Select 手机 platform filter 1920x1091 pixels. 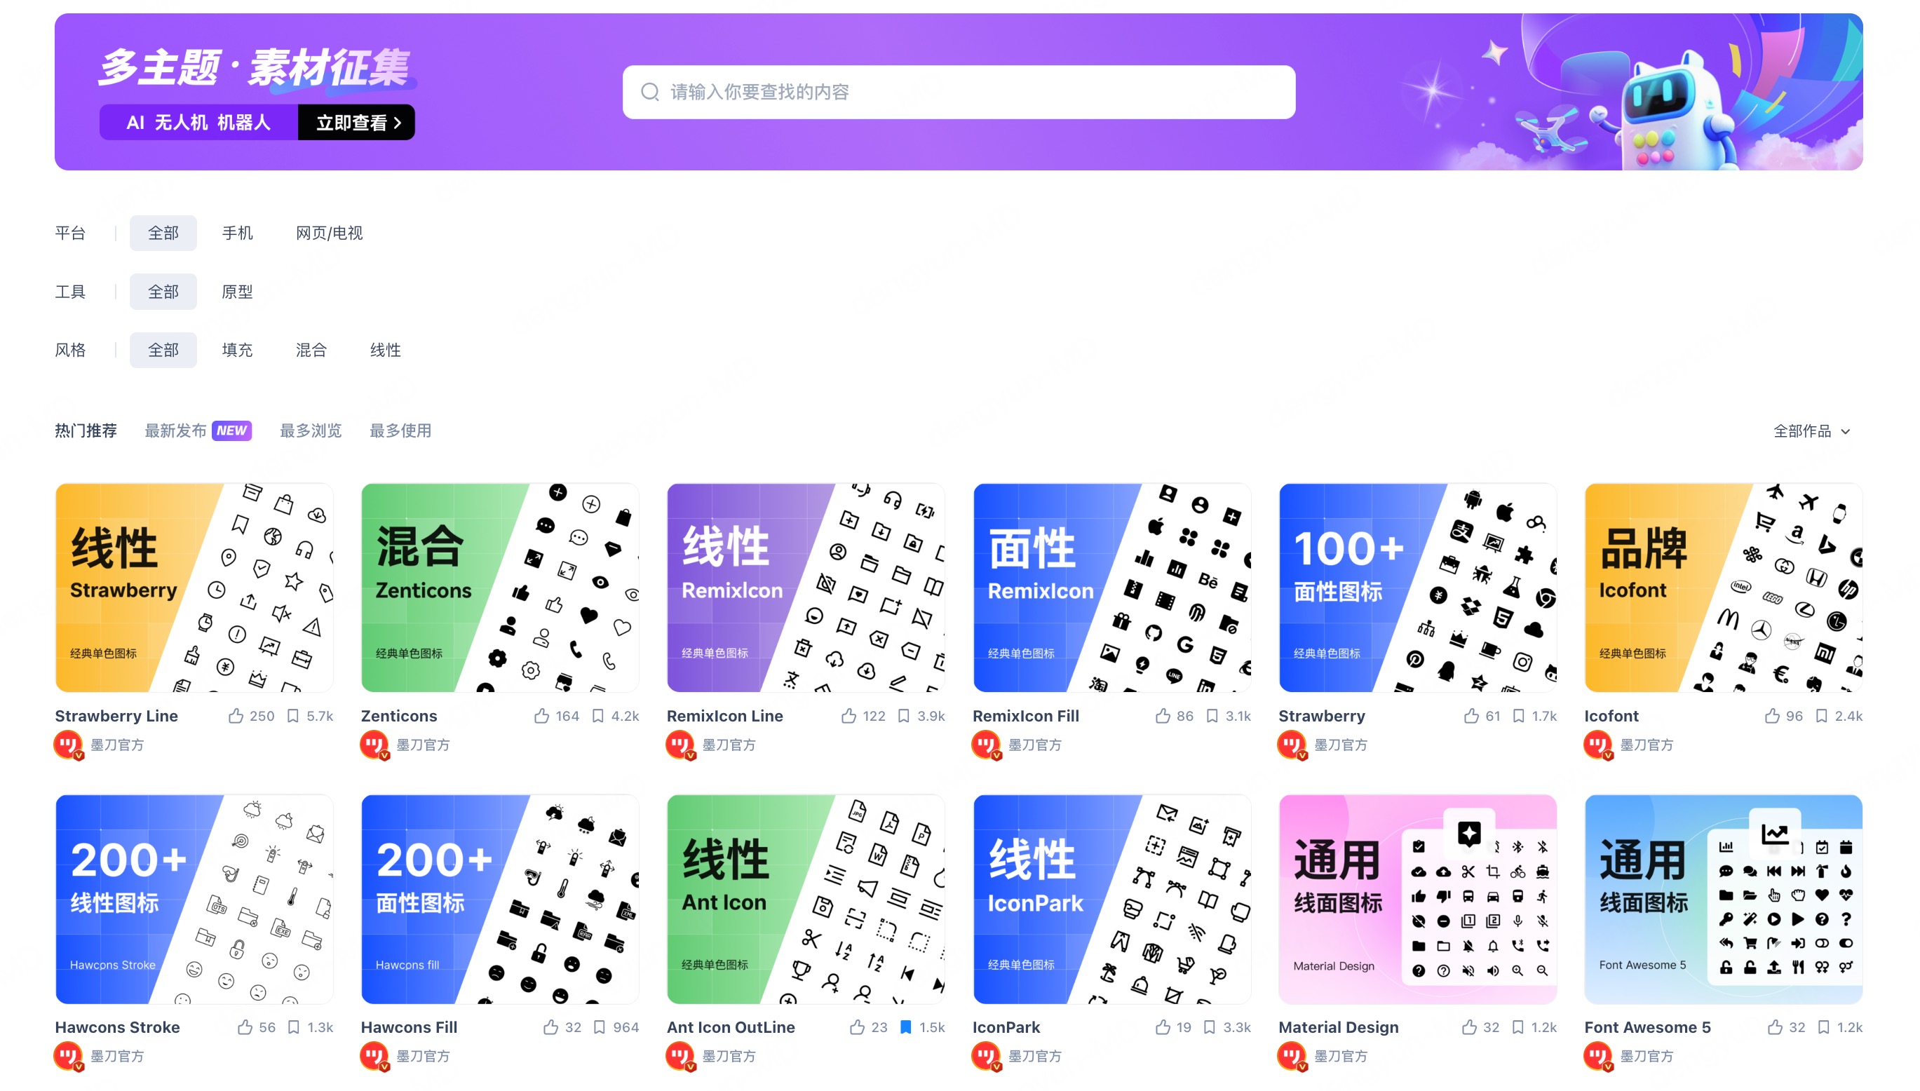pos(238,233)
